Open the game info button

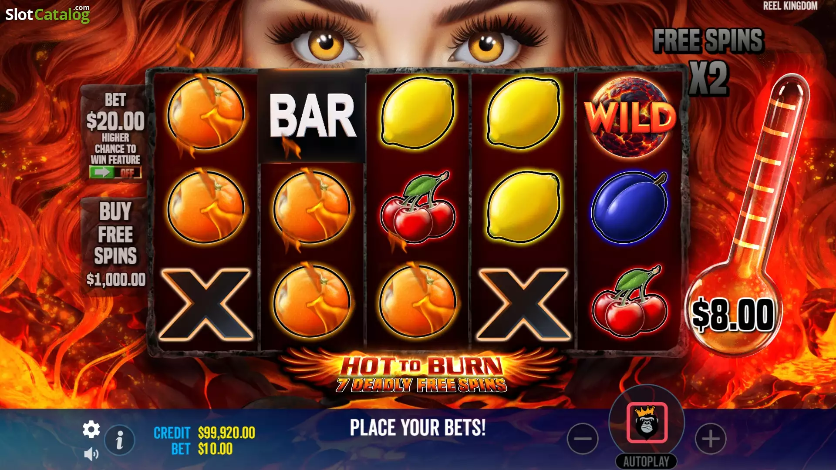tap(119, 440)
